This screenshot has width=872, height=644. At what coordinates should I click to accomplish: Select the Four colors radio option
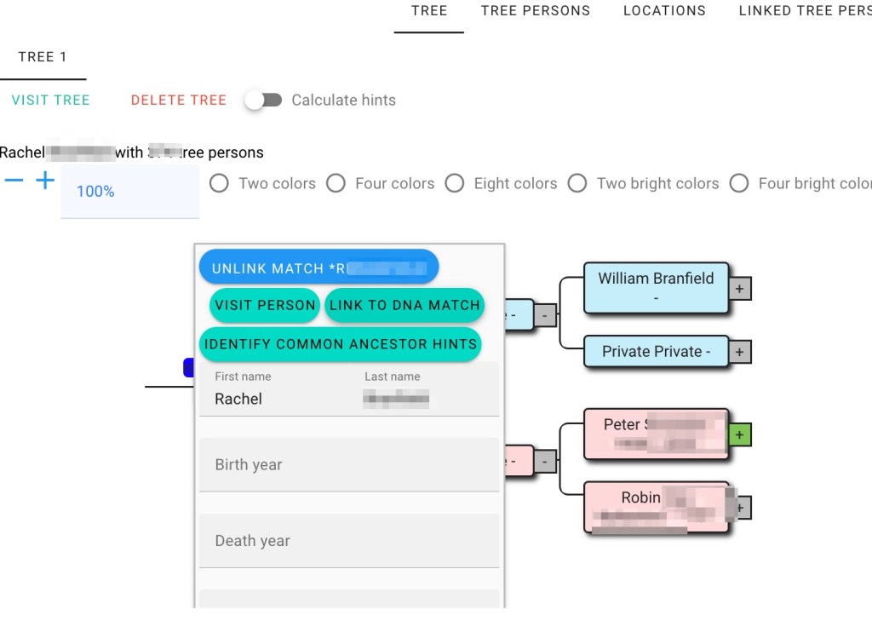point(336,183)
